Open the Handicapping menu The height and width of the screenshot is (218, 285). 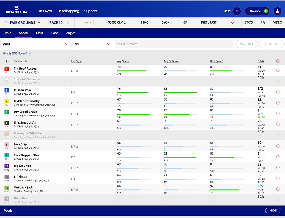68,11
